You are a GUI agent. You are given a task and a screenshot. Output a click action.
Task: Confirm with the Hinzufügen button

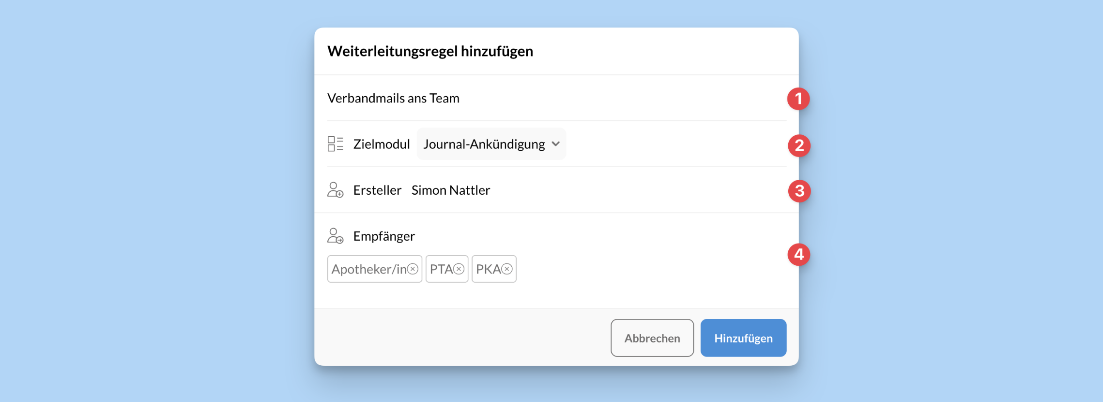(743, 338)
